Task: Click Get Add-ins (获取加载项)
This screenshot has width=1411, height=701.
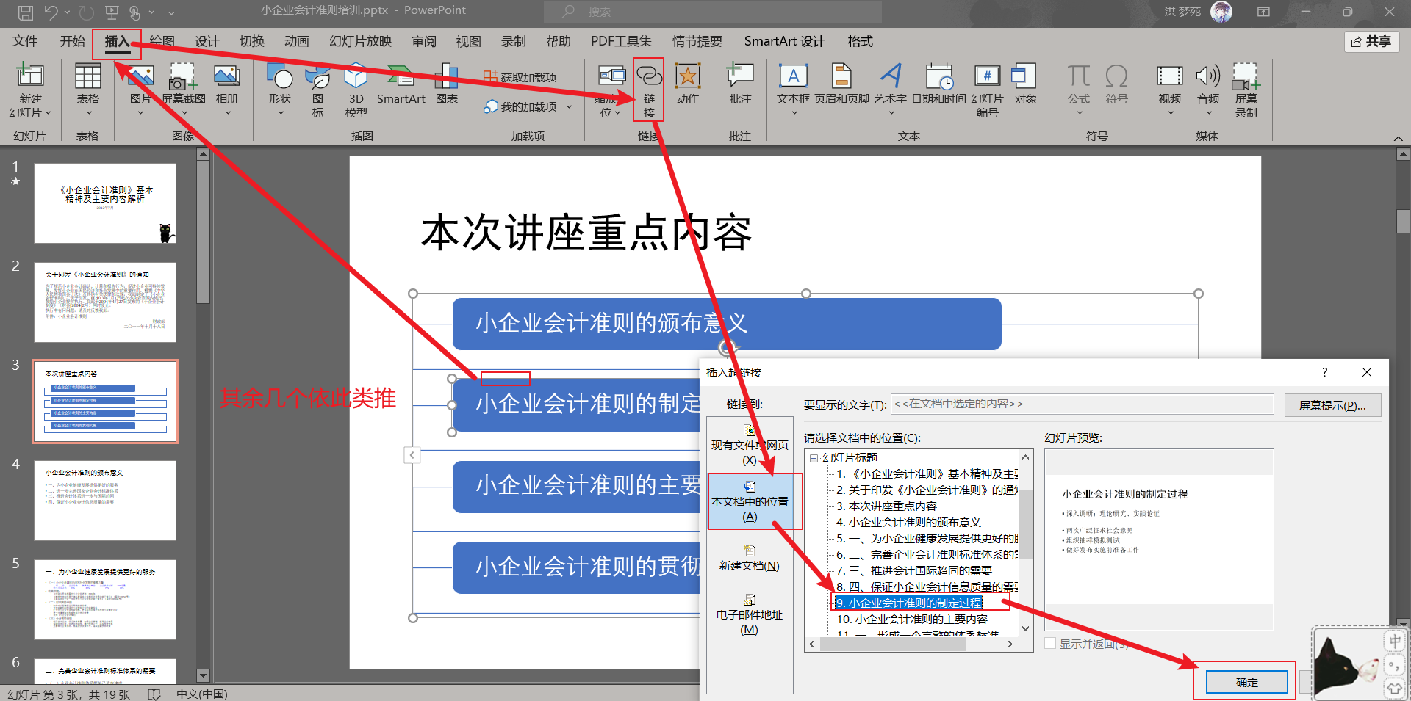Action: 520,77
